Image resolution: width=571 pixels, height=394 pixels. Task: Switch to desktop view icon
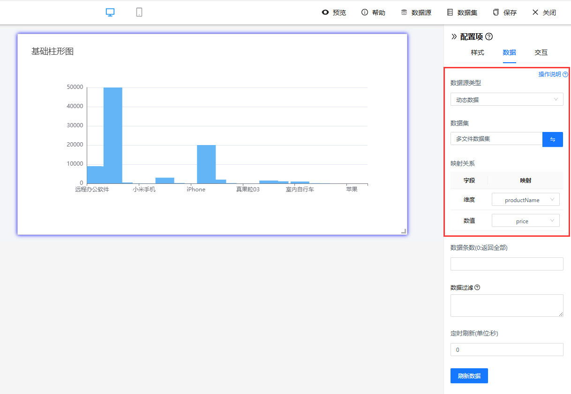pos(110,13)
